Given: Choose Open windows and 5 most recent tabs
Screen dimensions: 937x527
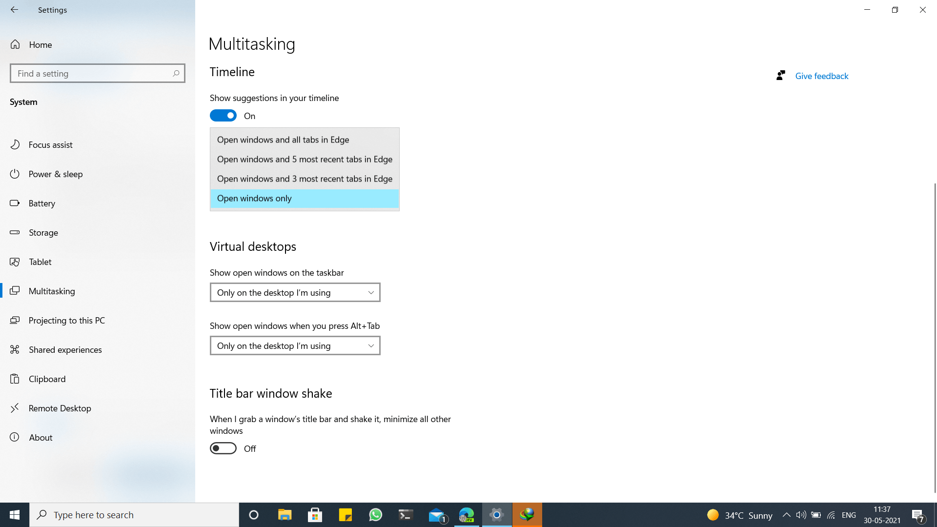Looking at the screenshot, I should pos(305,159).
